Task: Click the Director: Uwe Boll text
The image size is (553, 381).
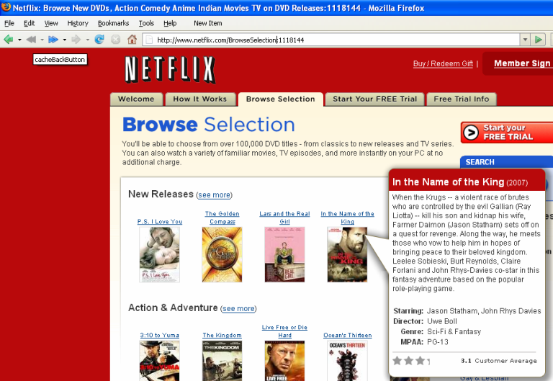Action: click(x=425, y=321)
